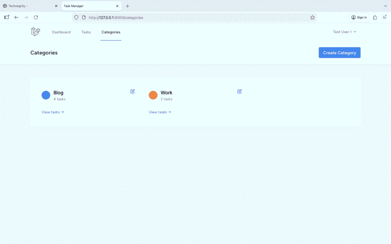
Task: Open a new browser tab
Action: click(x=128, y=6)
